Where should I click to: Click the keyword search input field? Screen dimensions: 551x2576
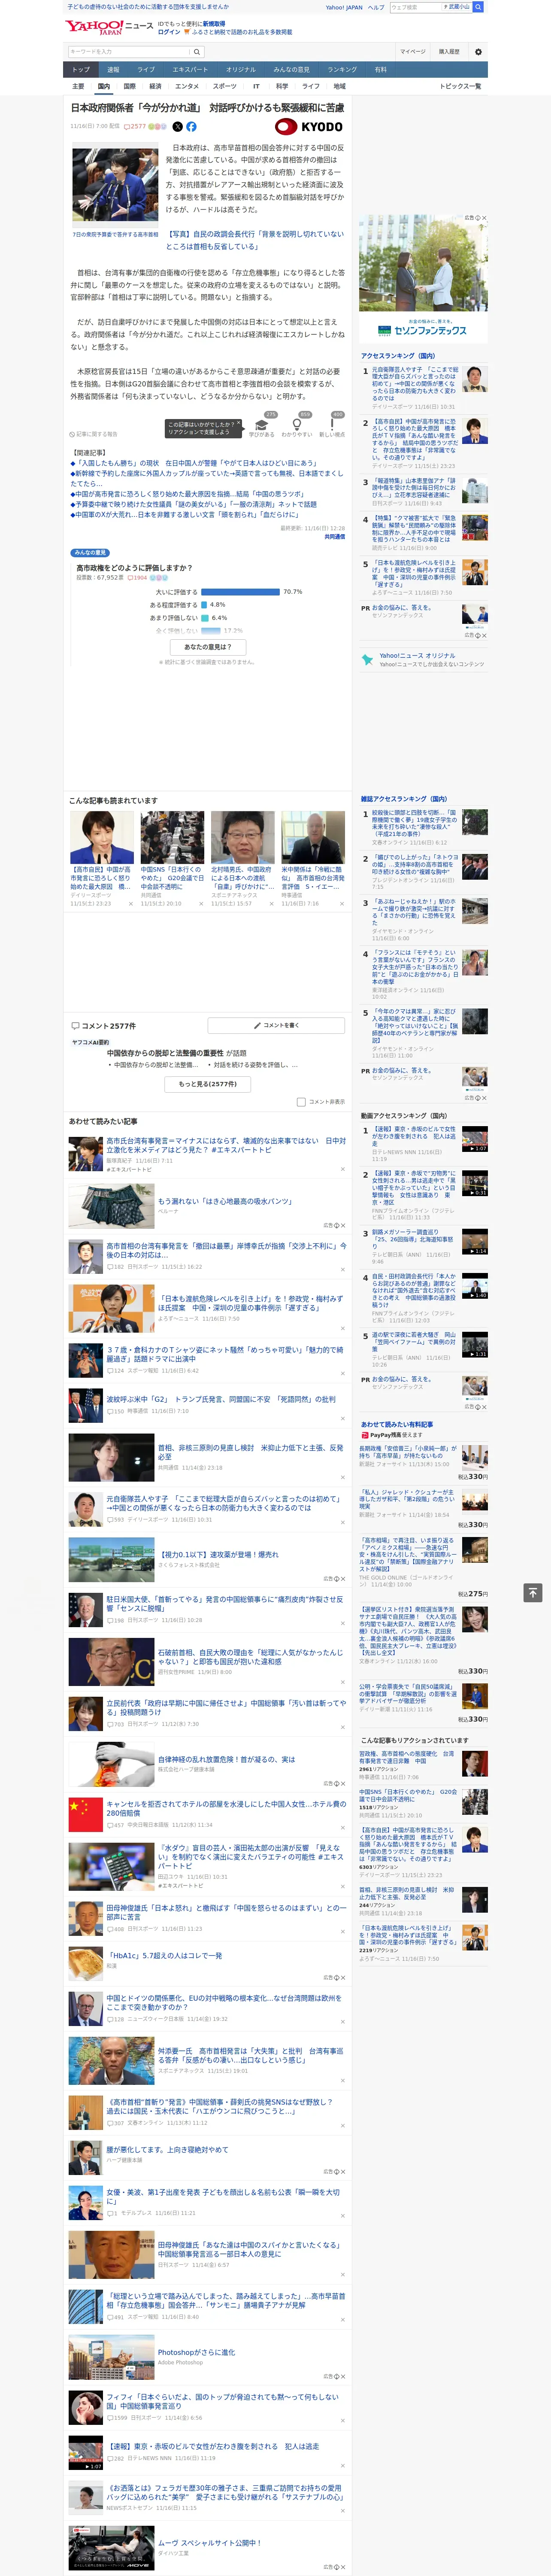(x=129, y=52)
